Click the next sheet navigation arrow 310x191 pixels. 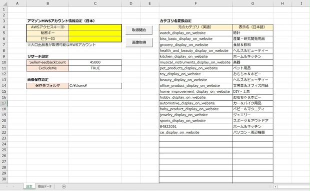(x=13, y=187)
